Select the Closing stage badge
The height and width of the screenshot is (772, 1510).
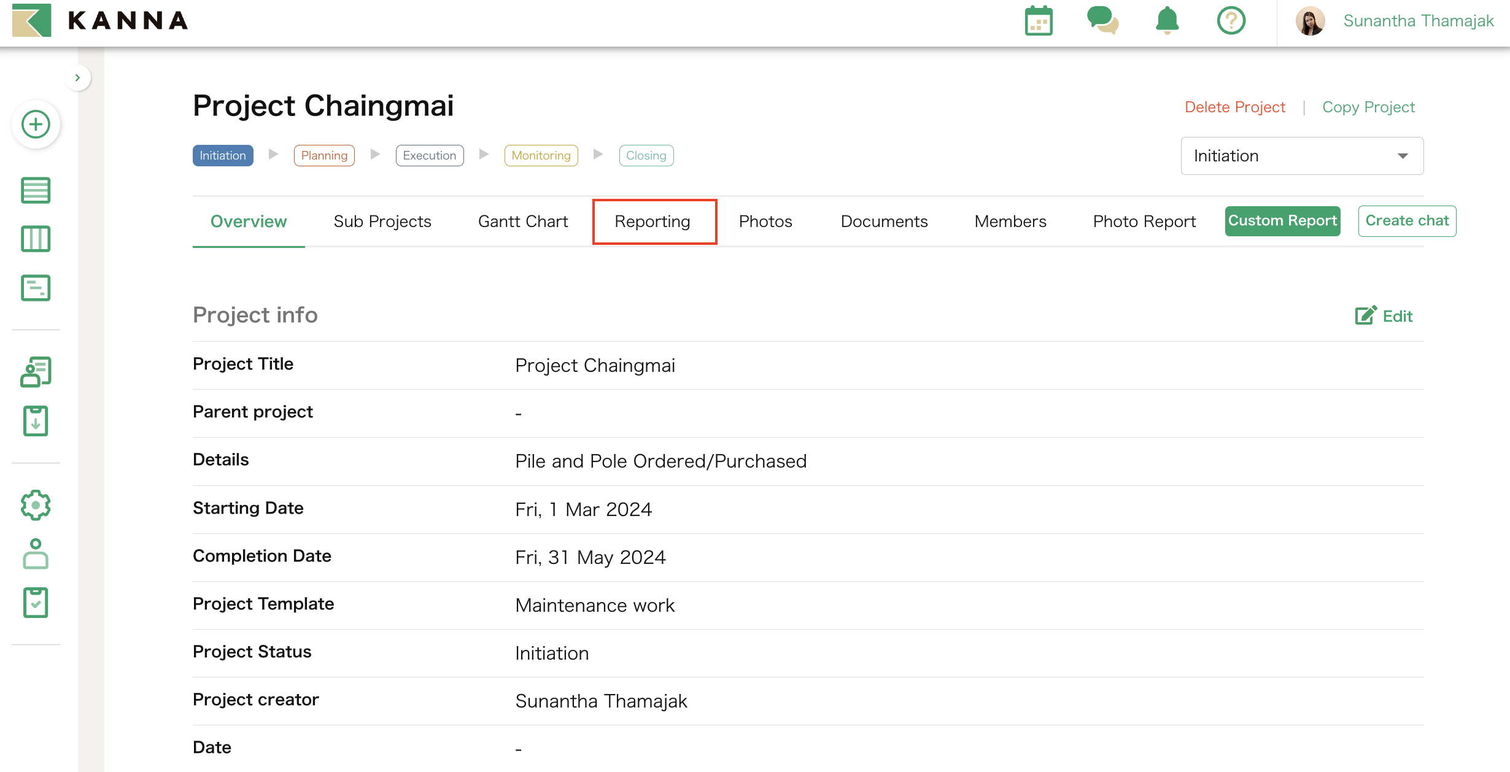646,156
